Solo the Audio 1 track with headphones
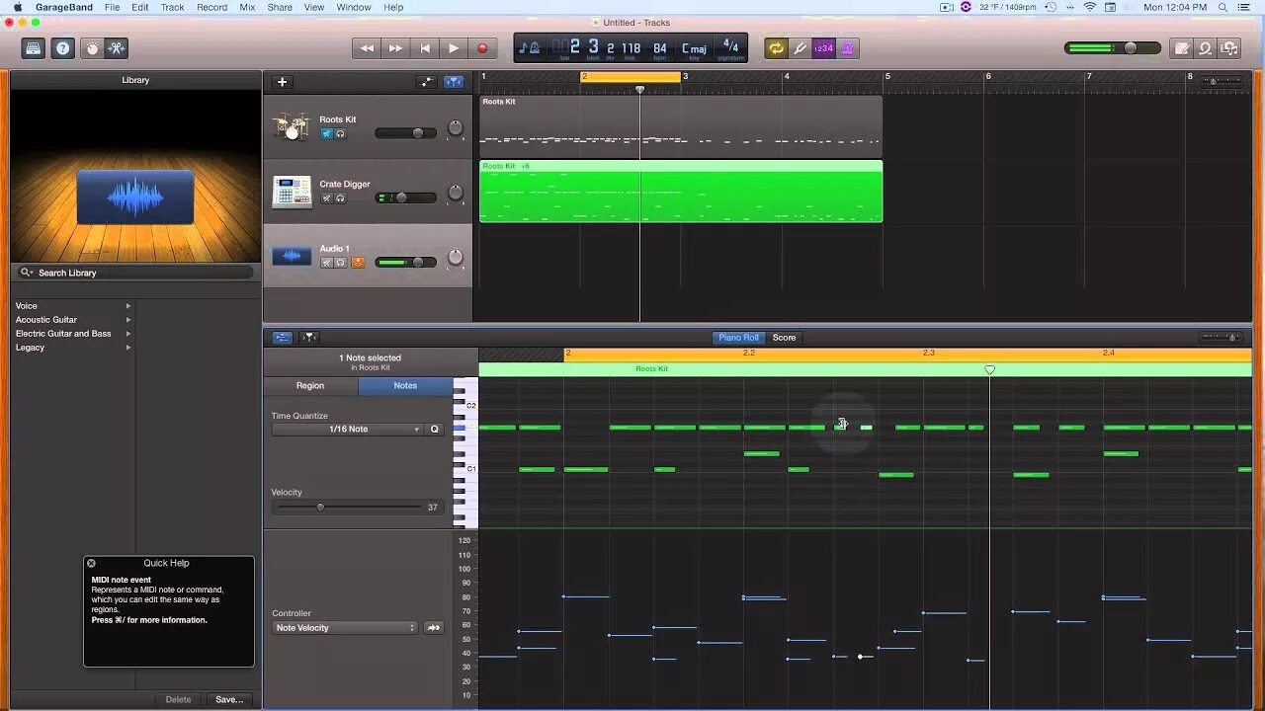 pyautogui.click(x=340, y=263)
